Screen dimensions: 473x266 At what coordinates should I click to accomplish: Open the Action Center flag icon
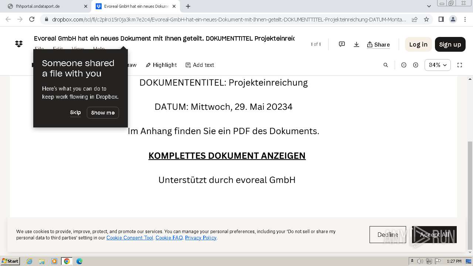(438, 261)
